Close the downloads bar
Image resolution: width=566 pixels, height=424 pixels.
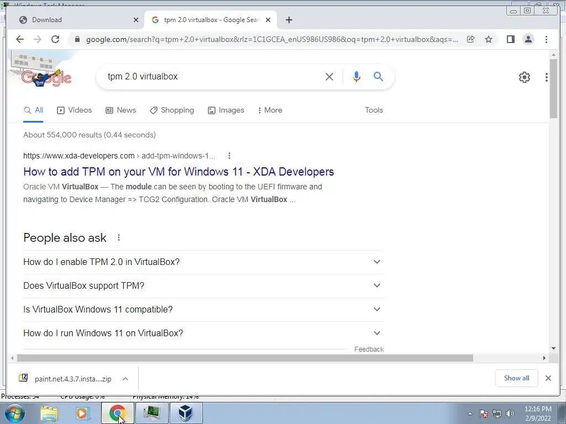pos(548,378)
